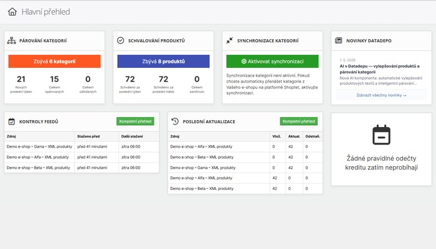Click the 21 Nových poslední týden stat
This screenshot has width=436, height=249.
(x=21, y=84)
